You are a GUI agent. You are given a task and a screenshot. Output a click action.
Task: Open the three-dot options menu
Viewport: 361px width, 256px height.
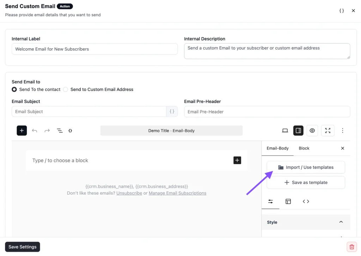343,130
